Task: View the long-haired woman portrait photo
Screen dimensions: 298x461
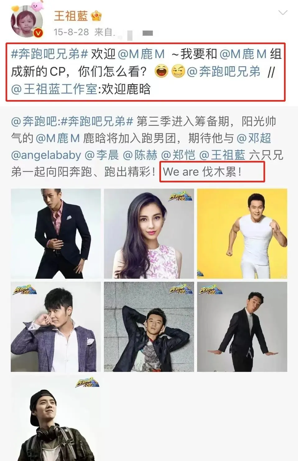Action: tap(149, 234)
